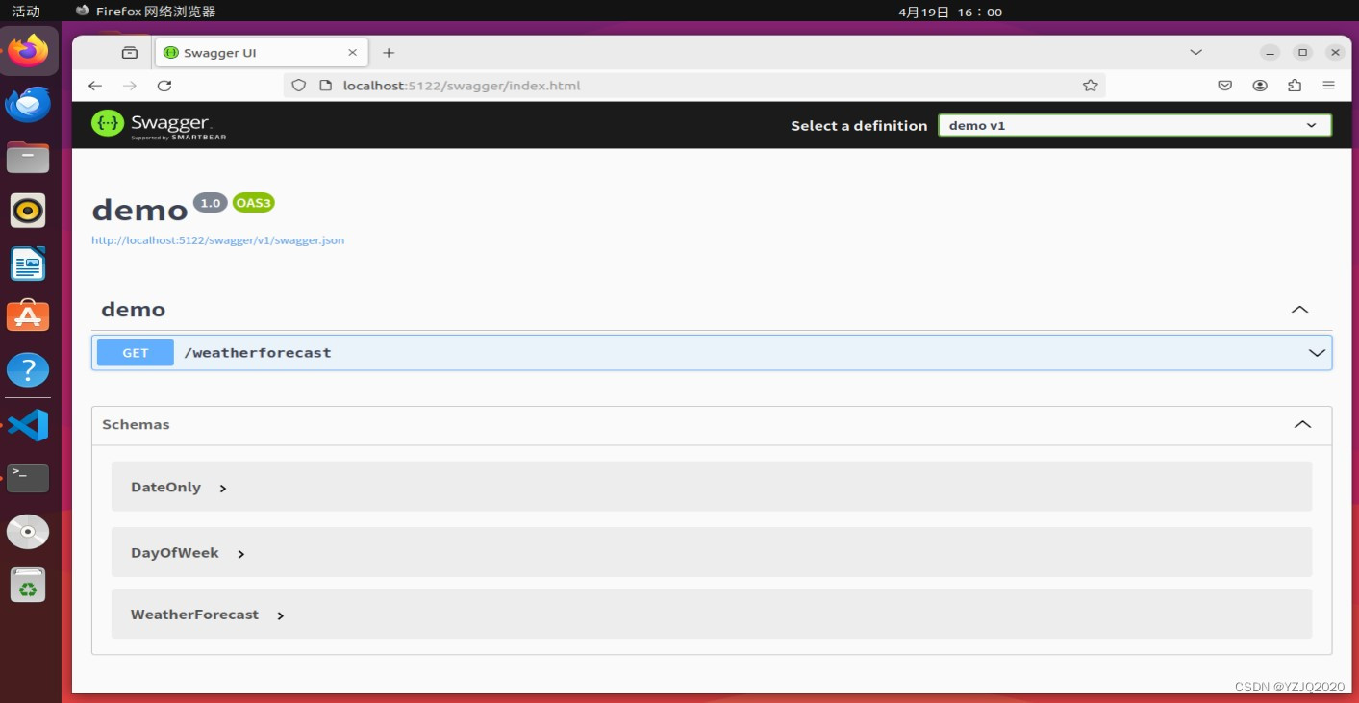
Task: Click the Select a definition label
Action: [x=859, y=125]
